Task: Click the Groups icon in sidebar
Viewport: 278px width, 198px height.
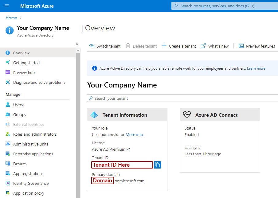Action: click(8, 115)
